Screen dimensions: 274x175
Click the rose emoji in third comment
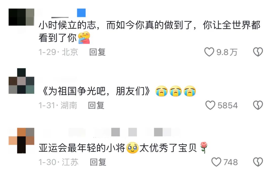pos(203,147)
